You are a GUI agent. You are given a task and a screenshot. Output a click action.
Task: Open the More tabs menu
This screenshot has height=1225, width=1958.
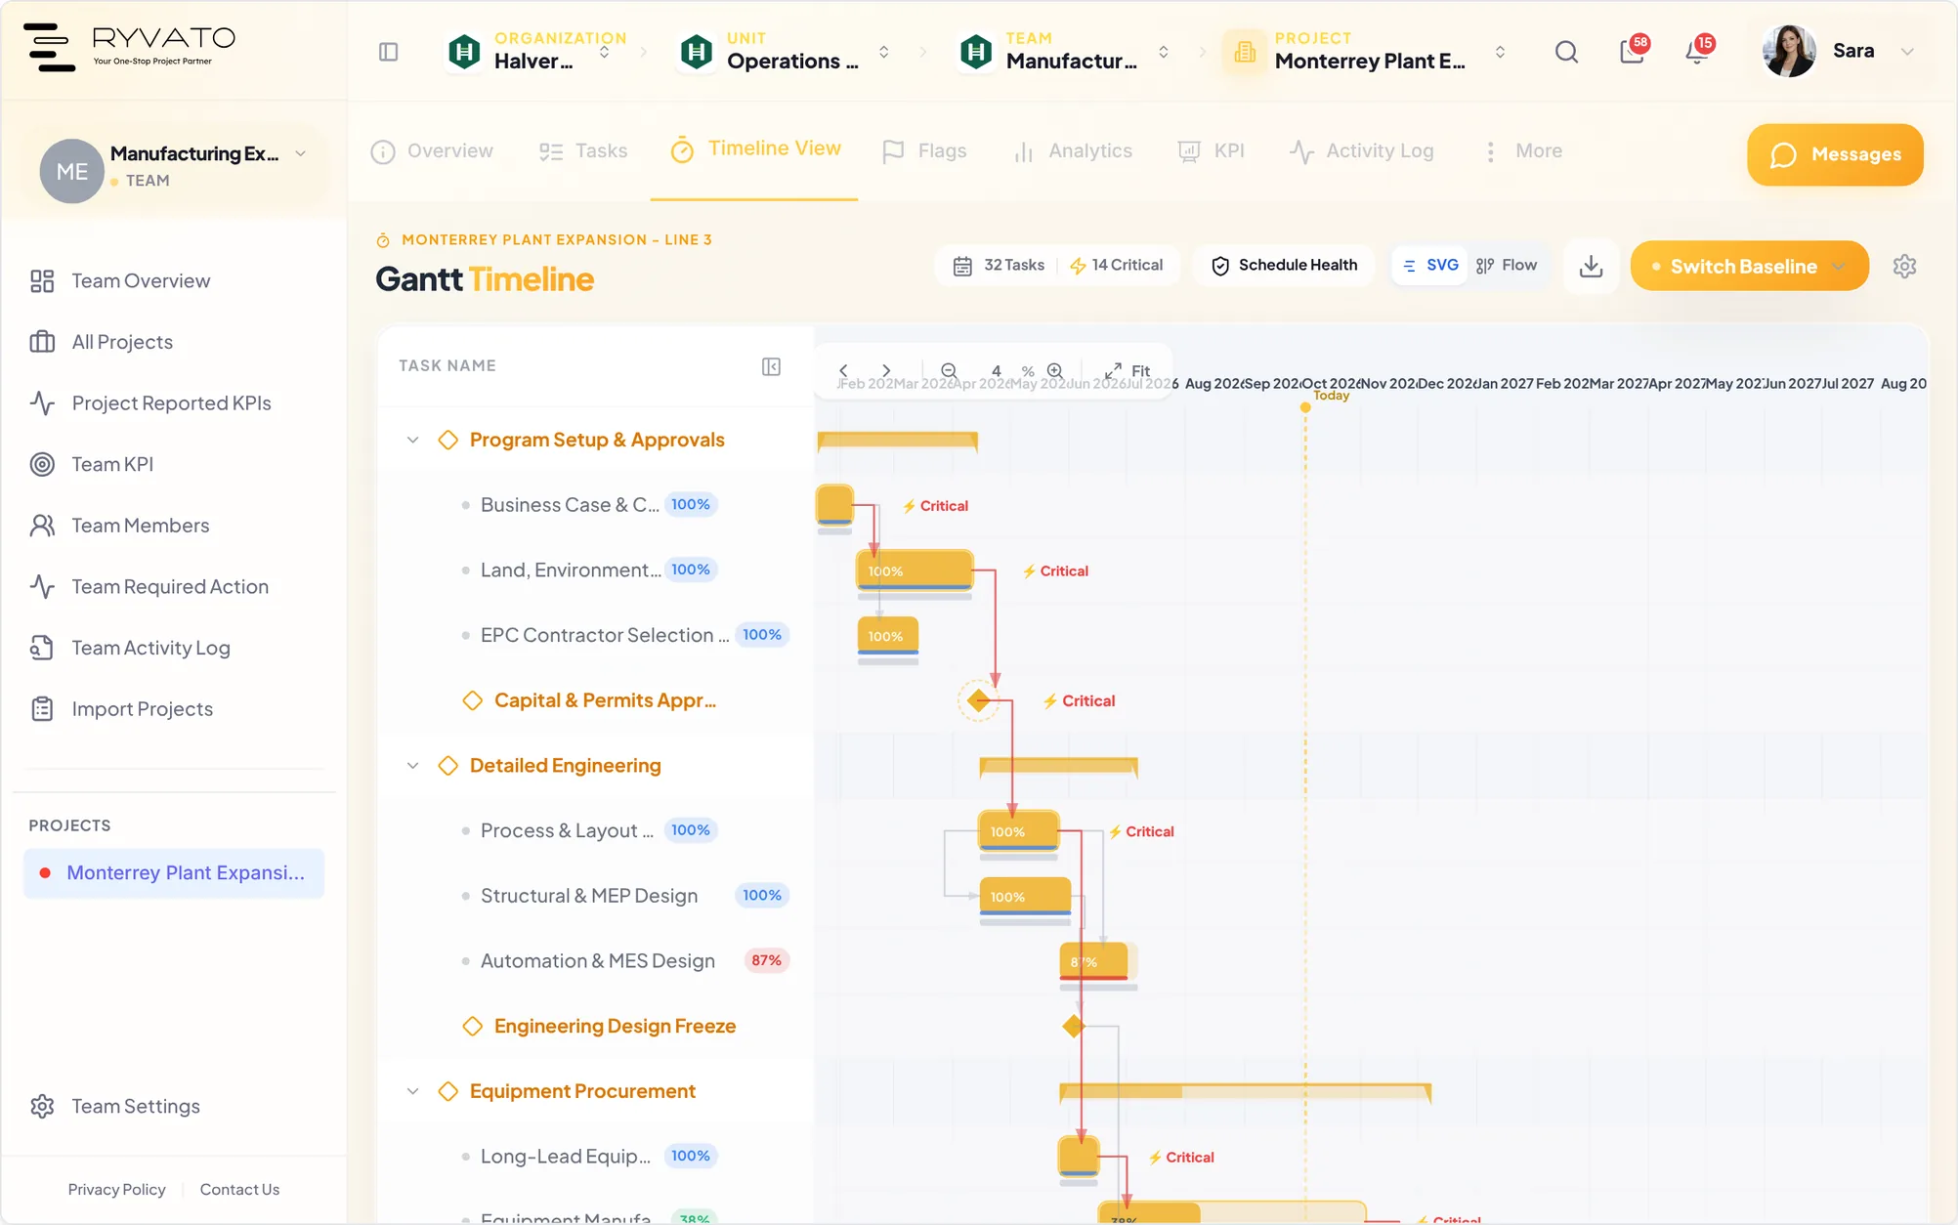coord(1523,151)
